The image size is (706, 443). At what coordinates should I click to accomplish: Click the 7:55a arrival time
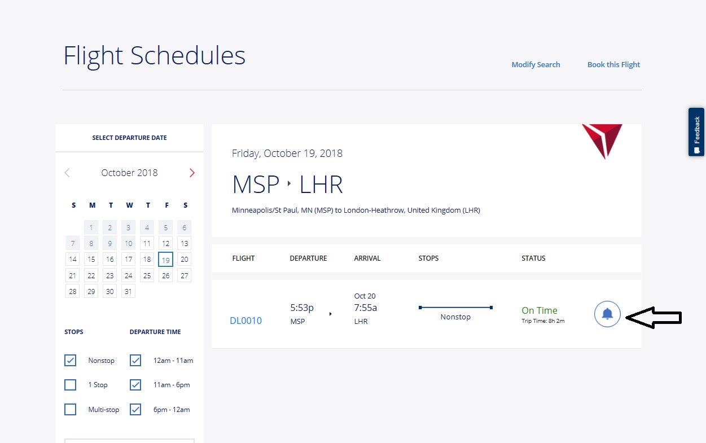coord(366,308)
